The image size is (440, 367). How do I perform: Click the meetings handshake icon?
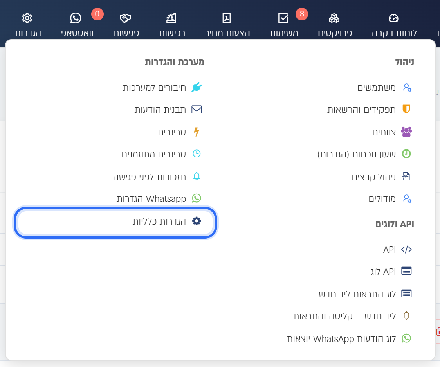click(125, 18)
